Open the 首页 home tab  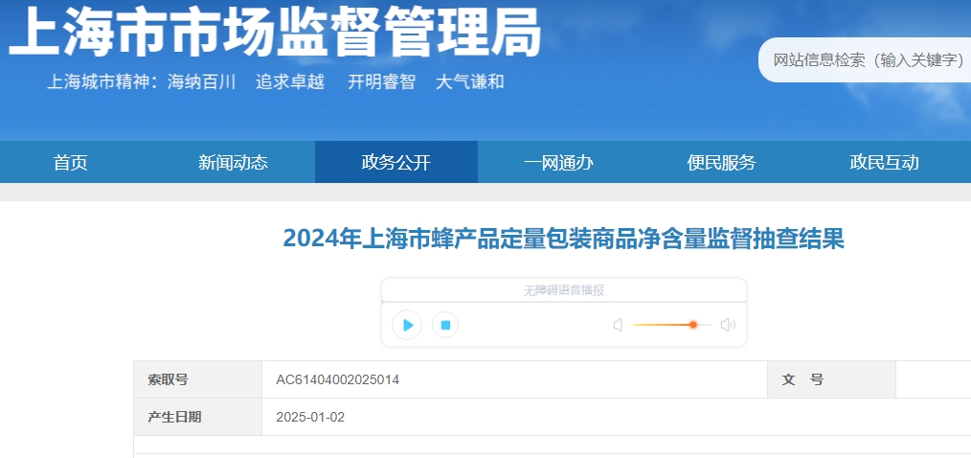pos(71,162)
